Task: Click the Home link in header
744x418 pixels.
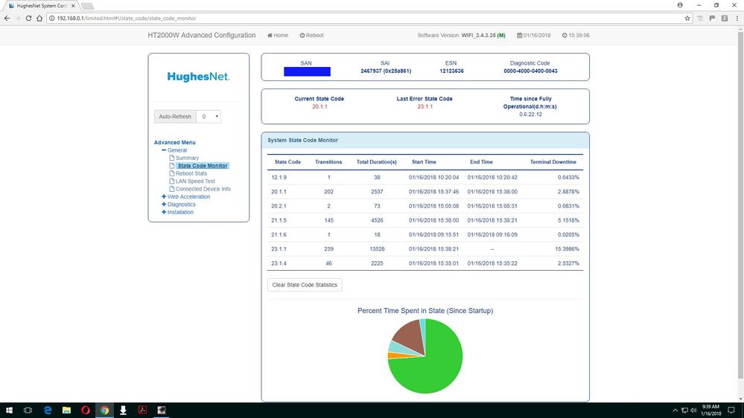Action: point(277,35)
